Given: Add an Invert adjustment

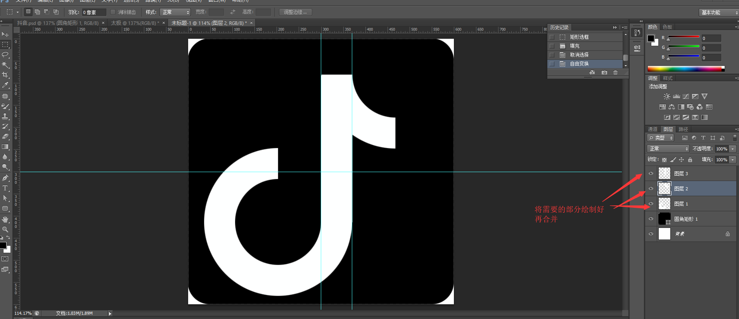Looking at the screenshot, I should 667,117.
